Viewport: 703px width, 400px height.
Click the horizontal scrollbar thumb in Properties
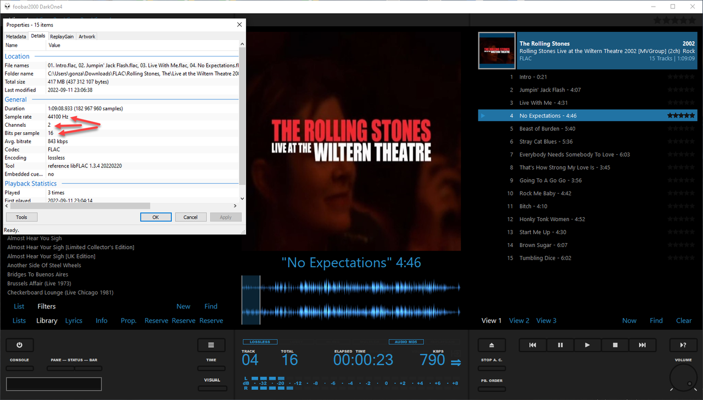tap(80, 206)
